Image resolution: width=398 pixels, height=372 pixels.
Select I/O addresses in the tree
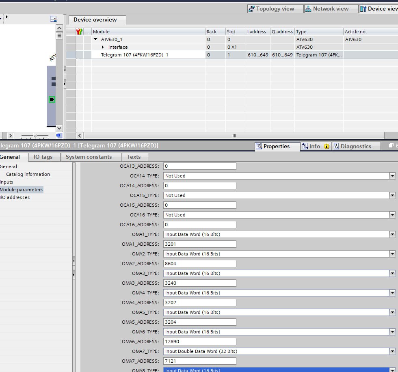[15, 197]
